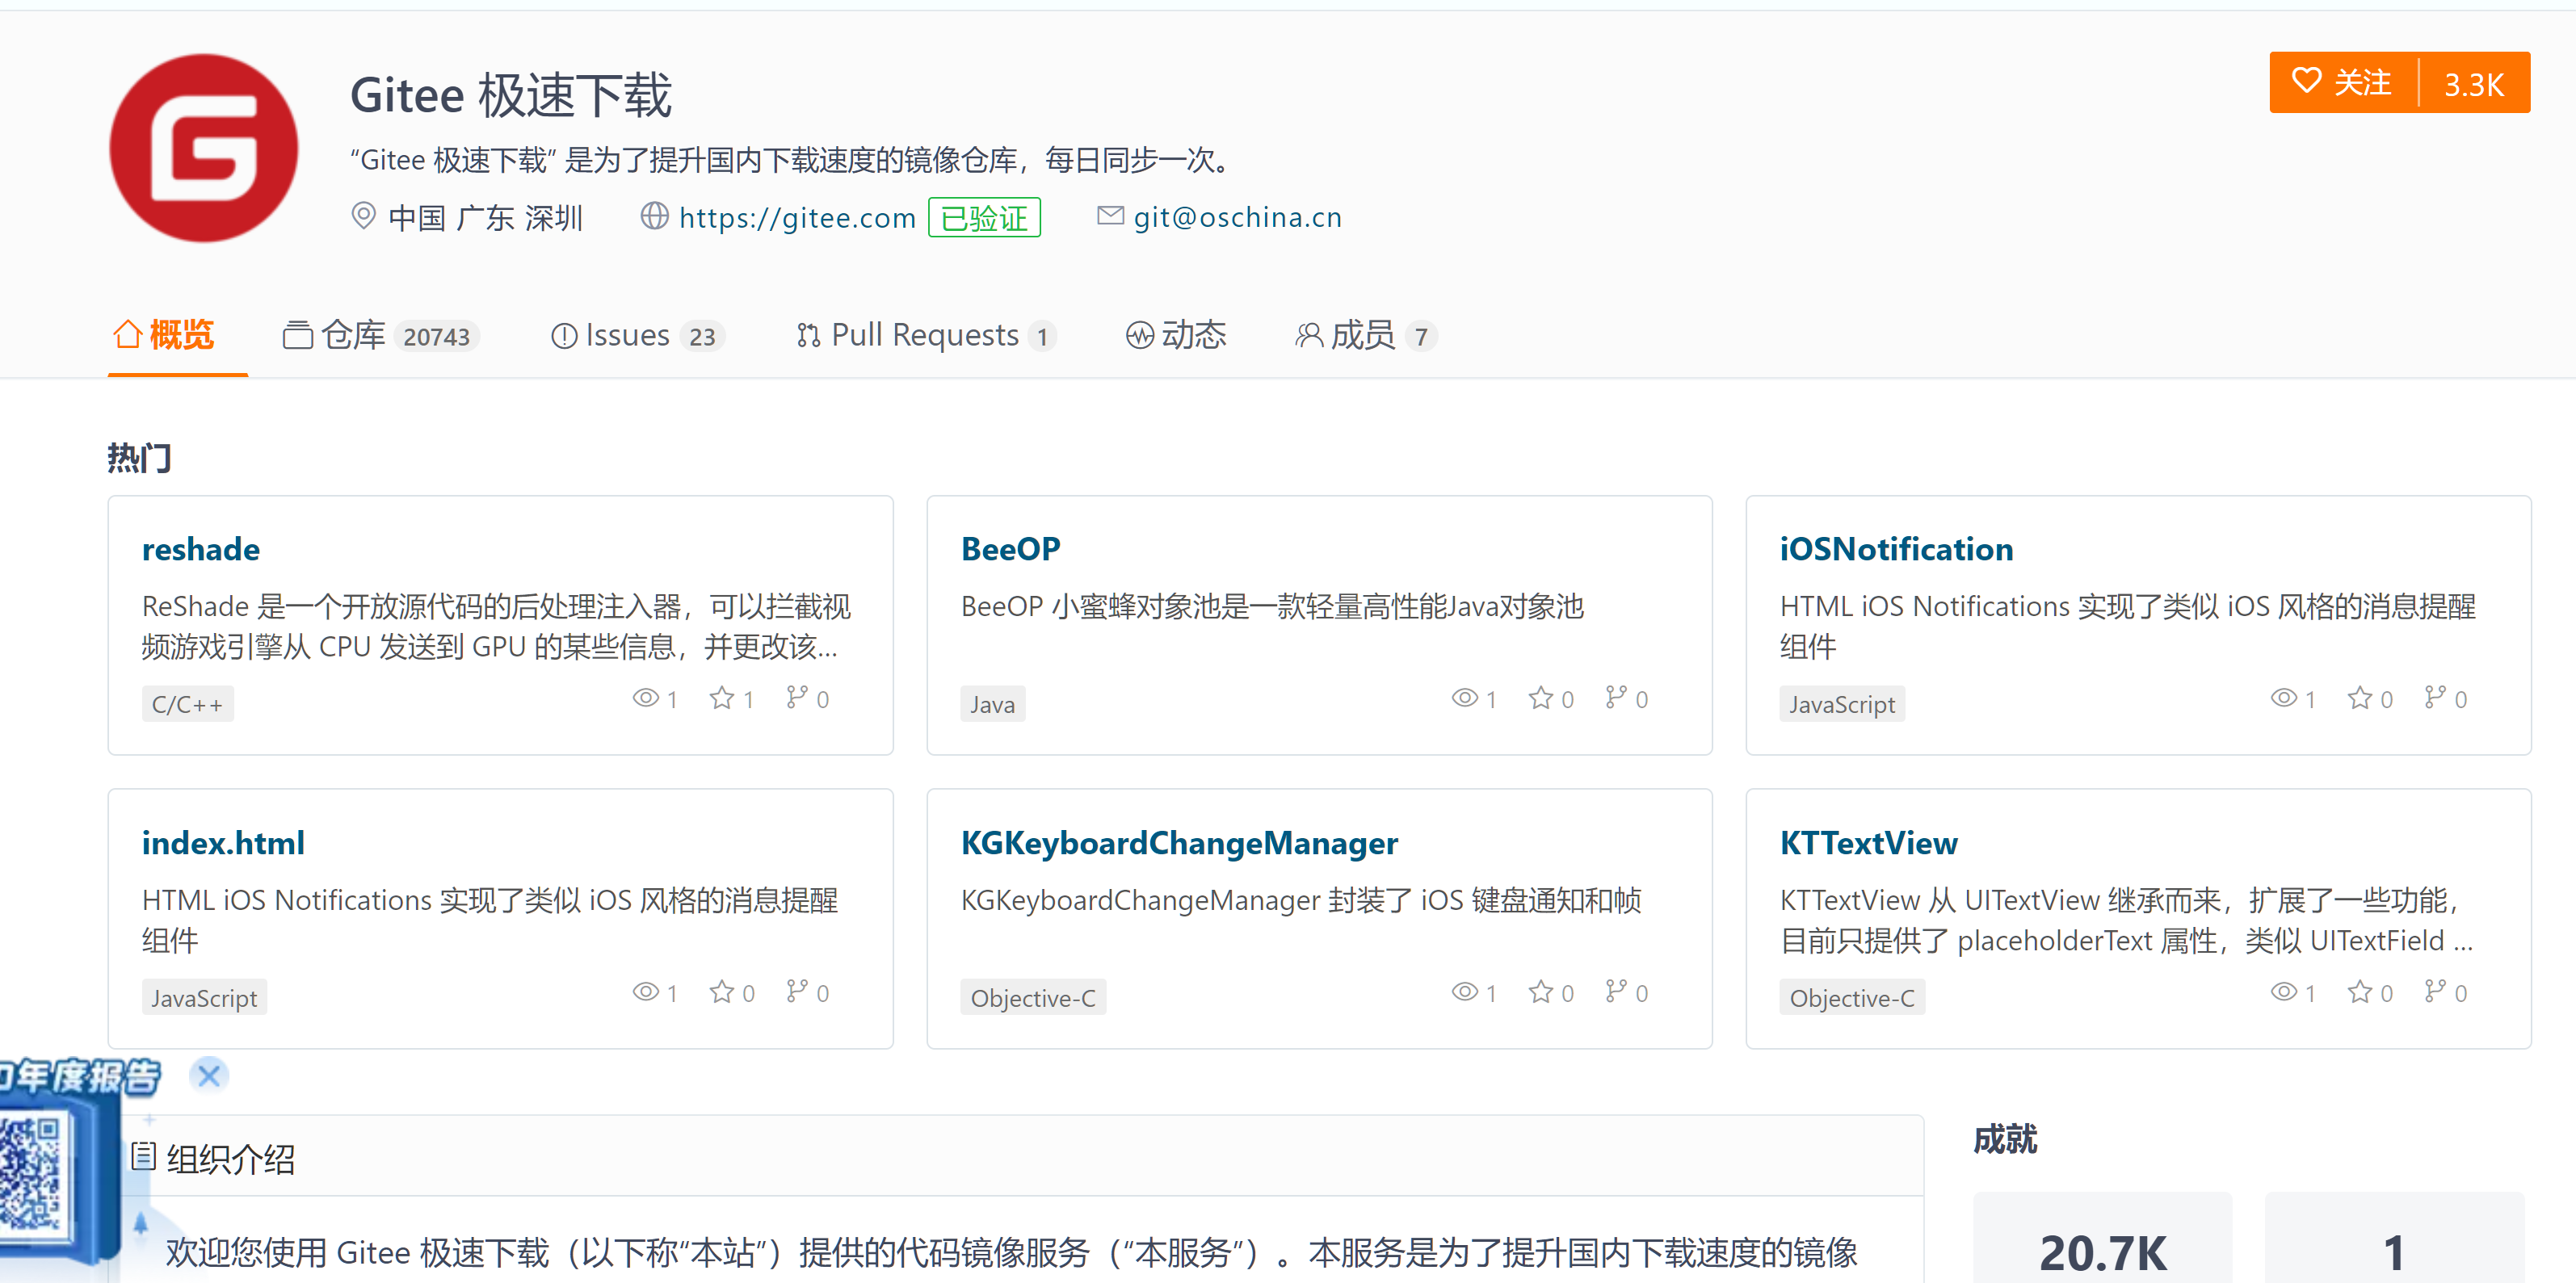This screenshot has height=1283, width=2576.
Task: Click the fork icon on reshade
Action: click(x=796, y=698)
